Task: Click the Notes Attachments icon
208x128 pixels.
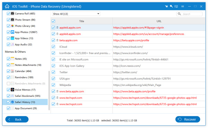Action: (x=12, y=65)
